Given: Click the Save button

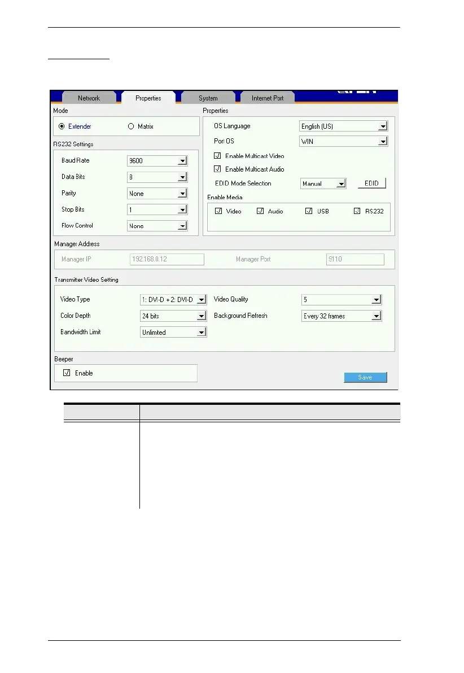Looking at the screenshot, I should point(365,377).
